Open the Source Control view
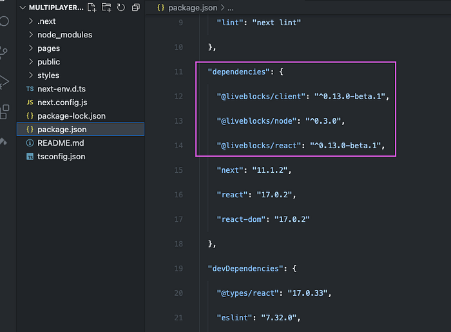Viewport: 451px width, 332px height. [x=4, y=52]
